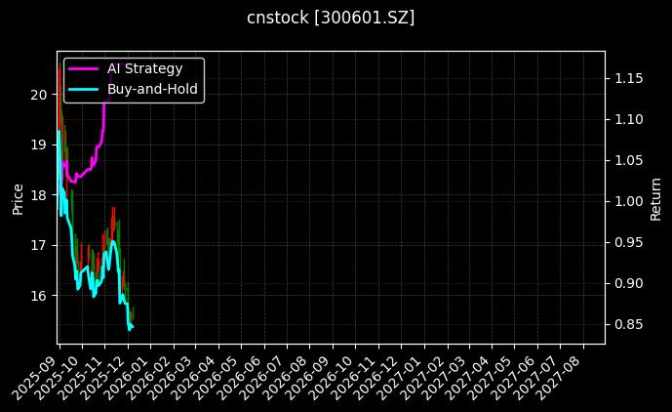Click the chart title cnstock [300601.SZ]
The image size is (672, 412).
coord(331,18)
